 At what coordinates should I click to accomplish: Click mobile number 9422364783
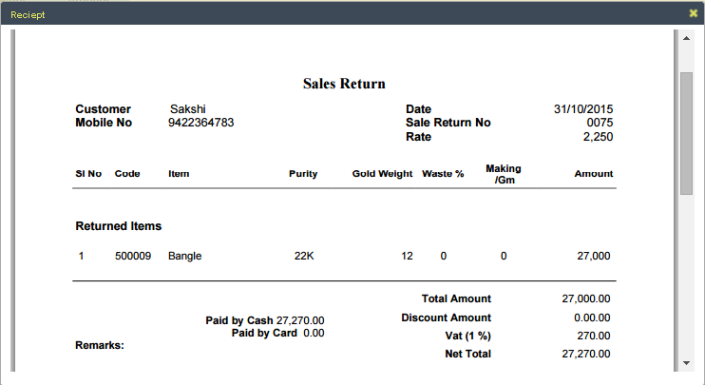click(201, 123)
